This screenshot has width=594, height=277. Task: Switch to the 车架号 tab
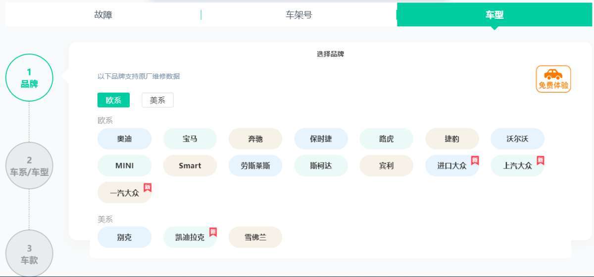click(299, 15)
